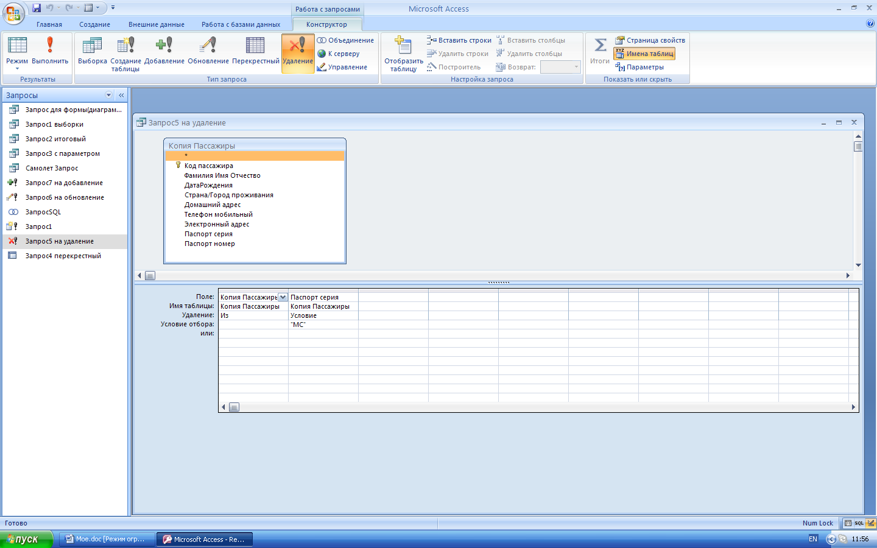877x548 pixels.
Task: Open Quick Access toolbar customize arrow
Action: [113, 8]
